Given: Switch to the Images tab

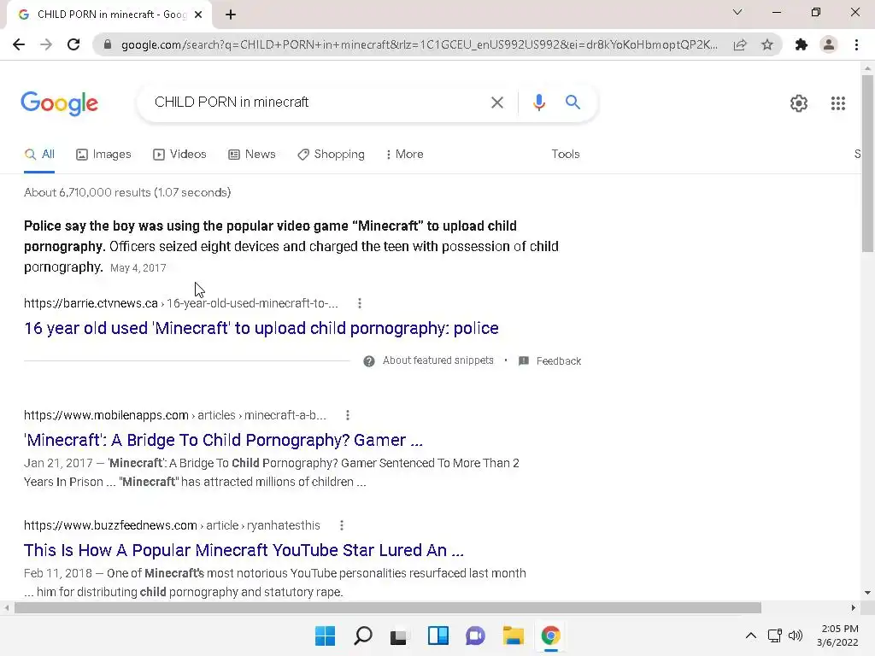Looking at the screenshot, I should (x=103, y=155).
